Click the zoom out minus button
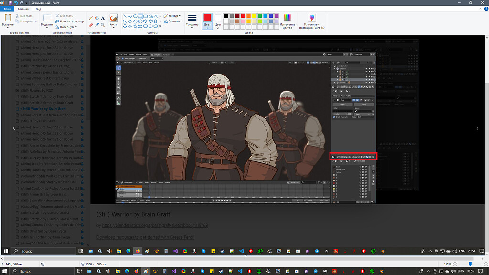The height and width of the screenshot is (275, 489). click(455, 264)
